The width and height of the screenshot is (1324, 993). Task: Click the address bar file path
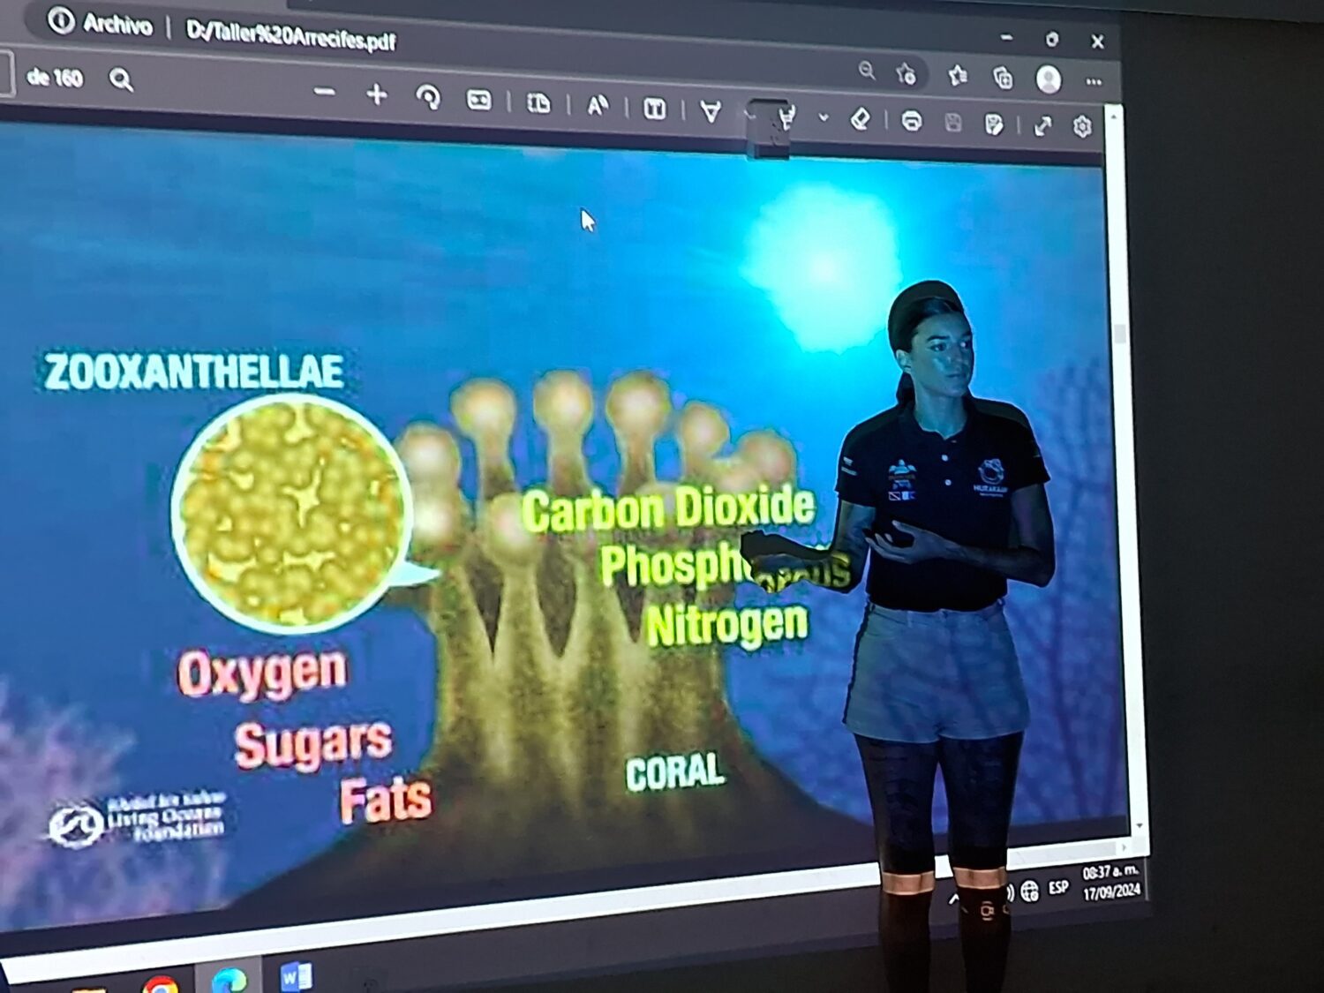pos(290,35)
